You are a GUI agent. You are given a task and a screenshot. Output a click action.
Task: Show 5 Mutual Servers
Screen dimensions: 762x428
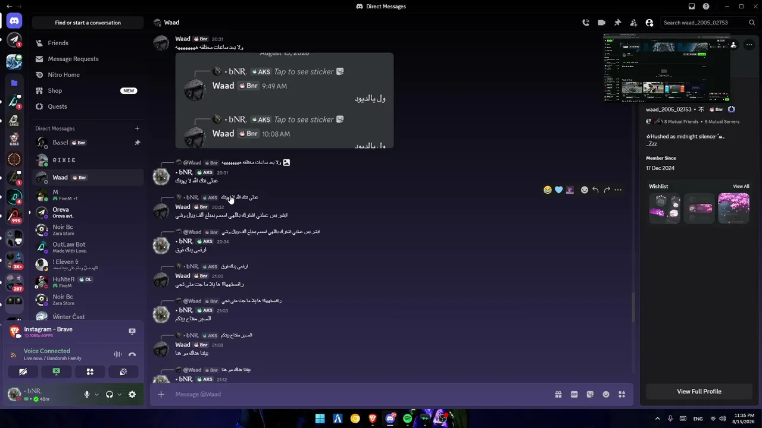(x=722, y=122)
